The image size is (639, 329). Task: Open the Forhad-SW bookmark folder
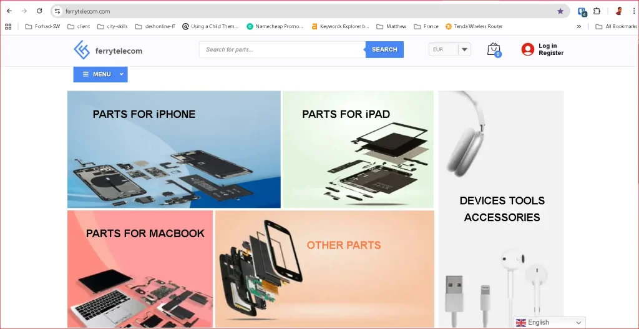tap(43, 27)
